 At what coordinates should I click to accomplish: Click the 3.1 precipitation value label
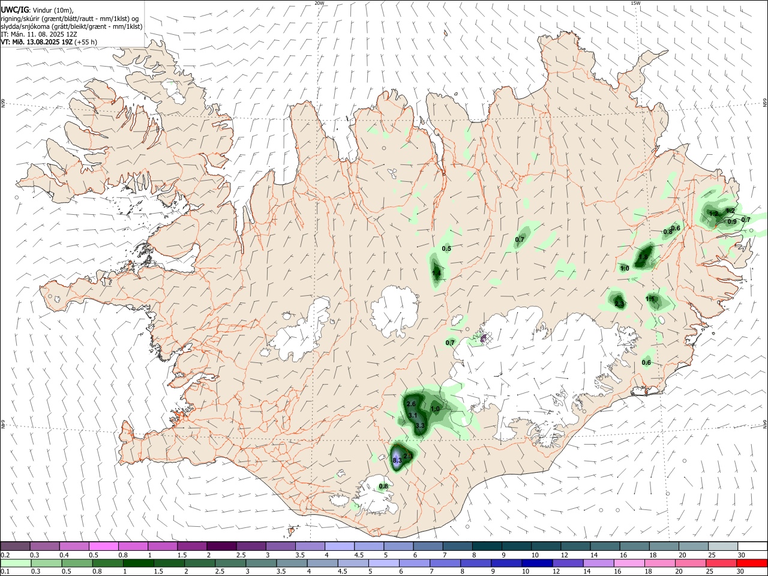[412, 415]
